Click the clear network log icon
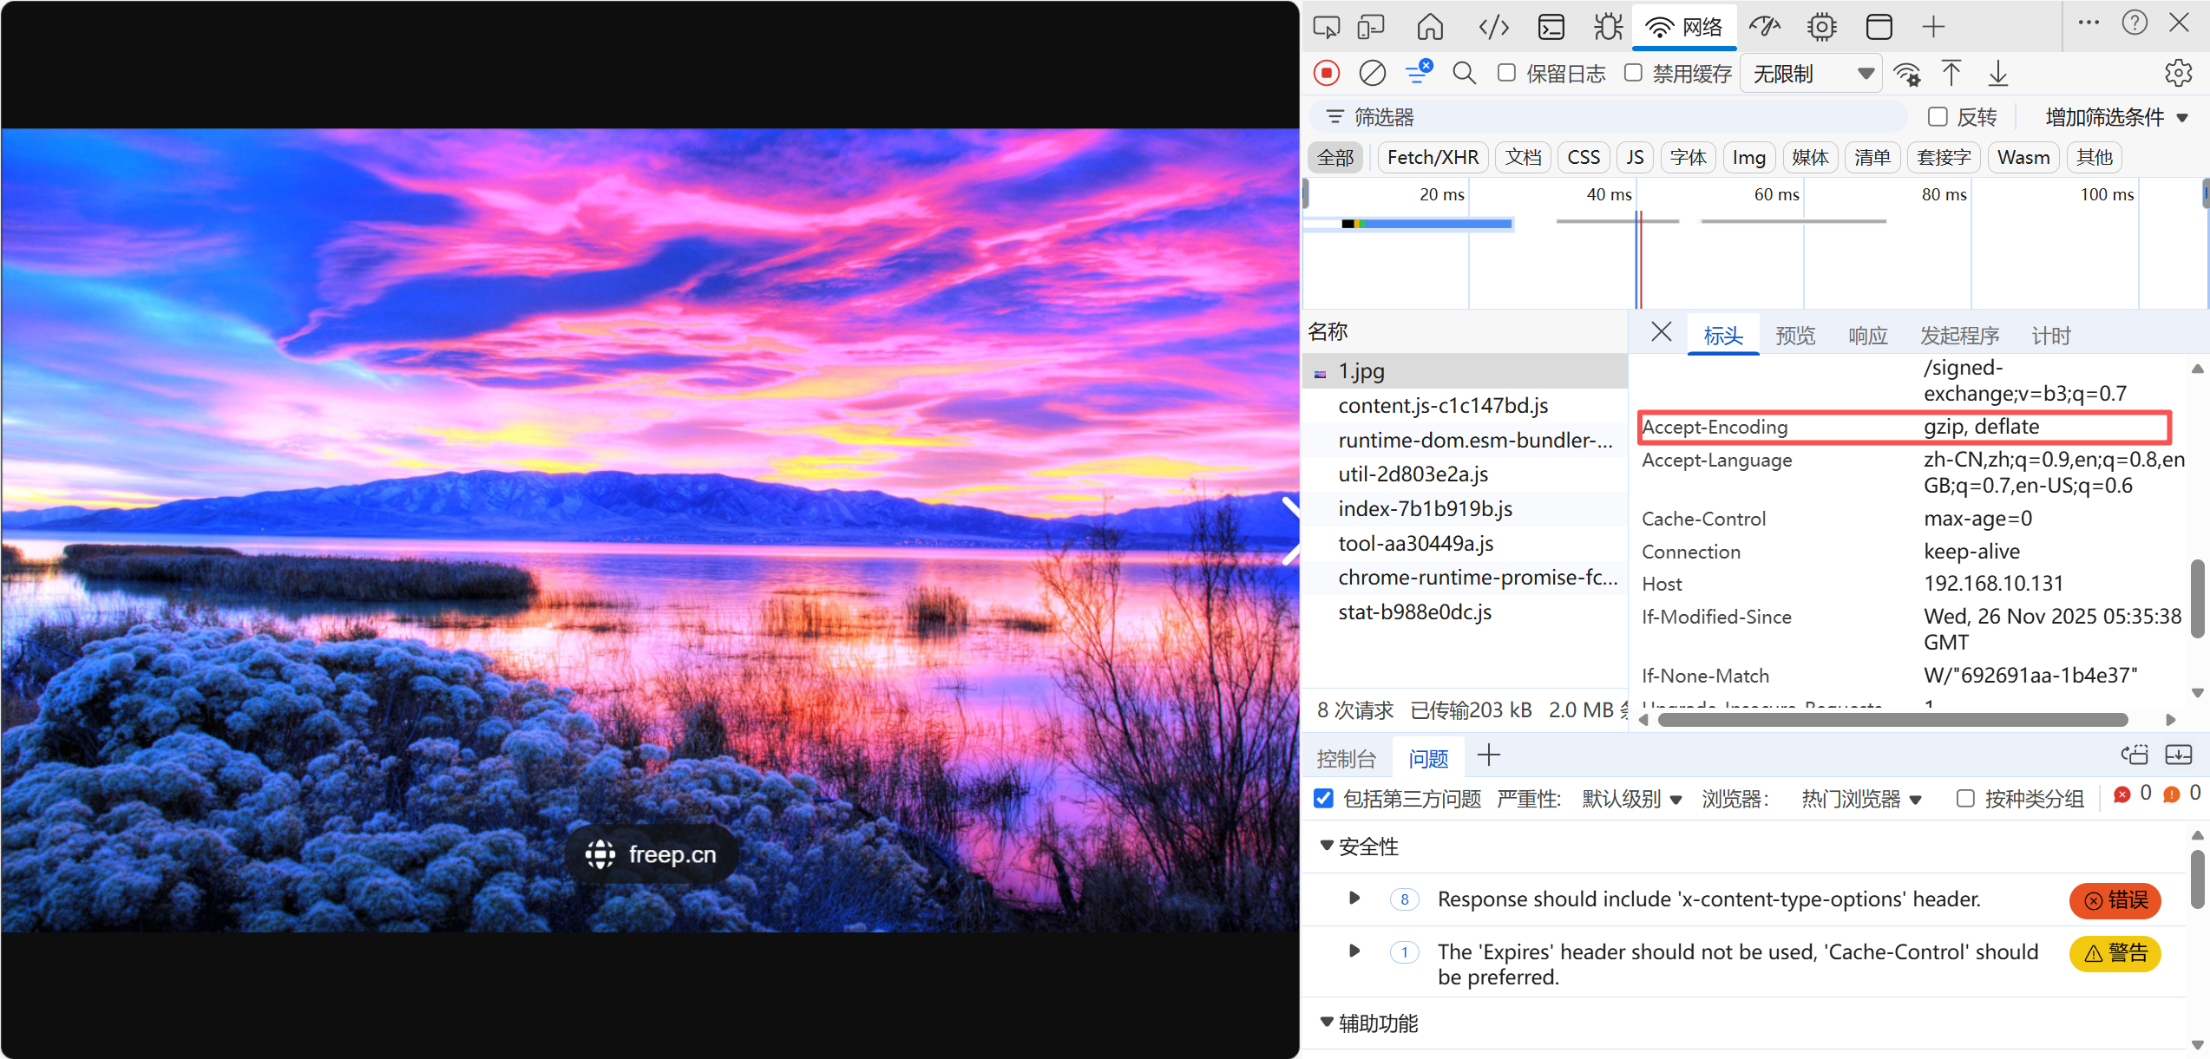This screenshot has width=2210, height=1059. 1372,73
